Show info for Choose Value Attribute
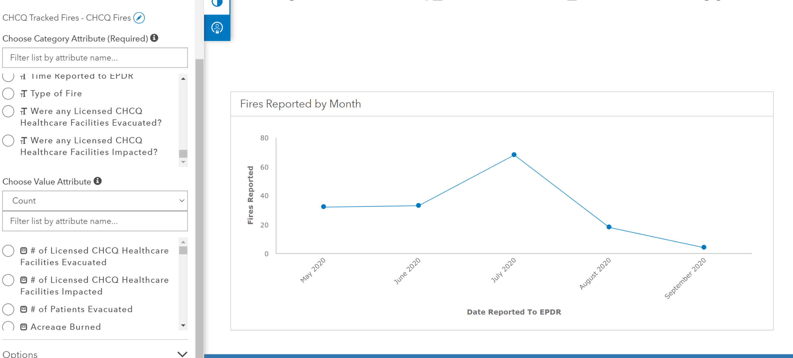 pyautogui.click(x=98, y=181)
